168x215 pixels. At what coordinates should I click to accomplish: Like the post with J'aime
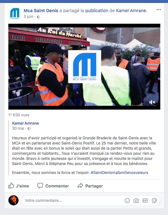coord(19,186)
